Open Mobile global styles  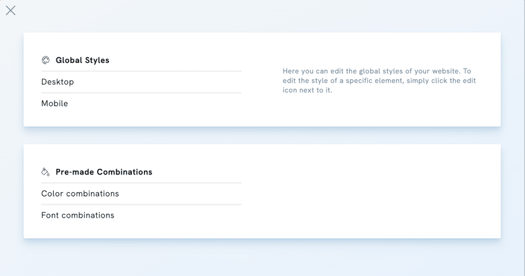[55, 103]
